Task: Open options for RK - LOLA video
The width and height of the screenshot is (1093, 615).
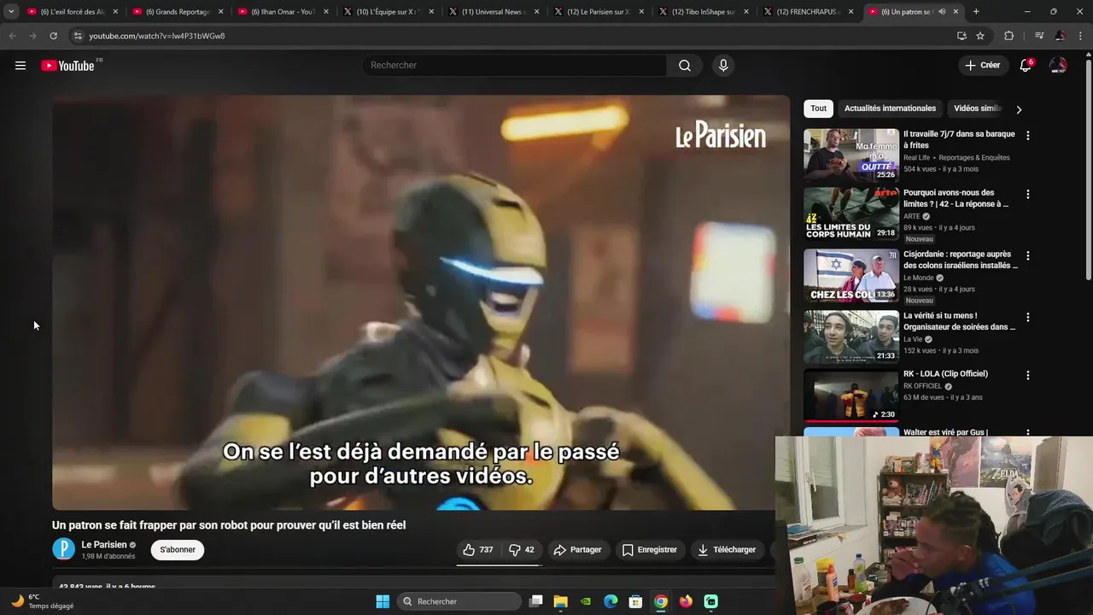Action: click(x=1027, y=376)
